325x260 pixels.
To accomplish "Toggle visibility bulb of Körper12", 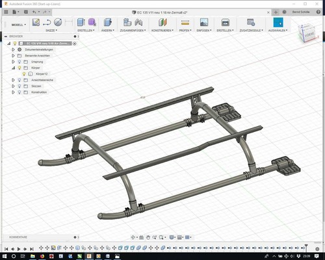I will pyautogui.click(x=24, y=74).
